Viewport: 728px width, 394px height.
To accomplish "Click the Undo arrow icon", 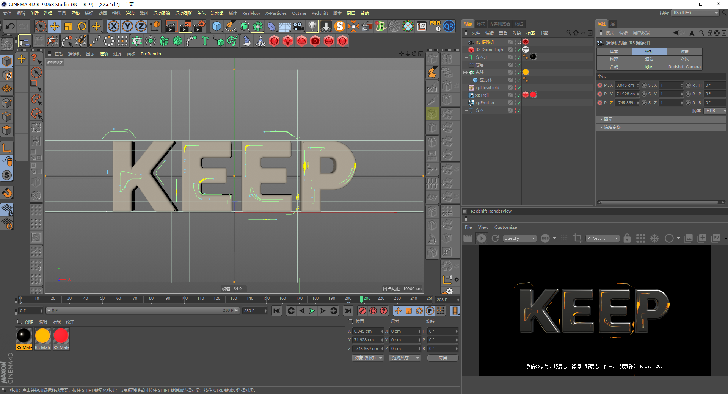I will point(10,26).
